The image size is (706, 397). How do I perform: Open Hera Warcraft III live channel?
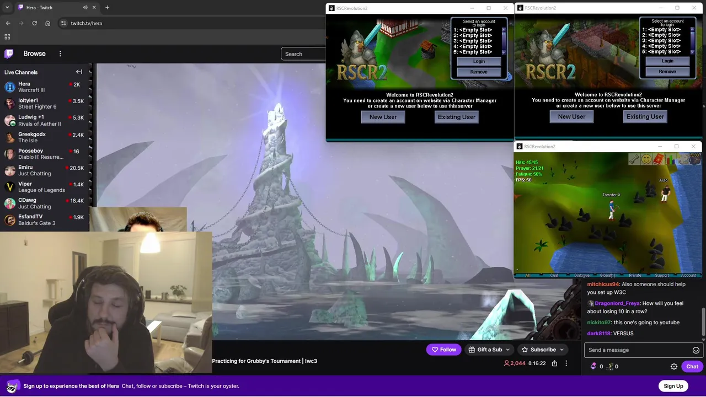(x=45, y=87)
